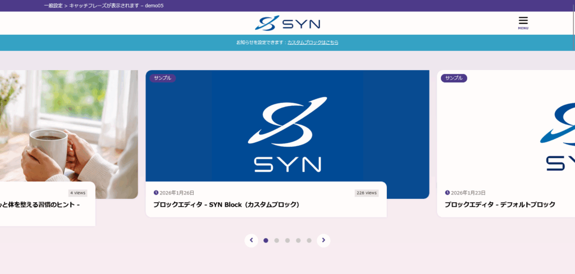Open サンプル category tag on right card
The height and width of the screenshot is (274, 575).
[x=454, y=78]
